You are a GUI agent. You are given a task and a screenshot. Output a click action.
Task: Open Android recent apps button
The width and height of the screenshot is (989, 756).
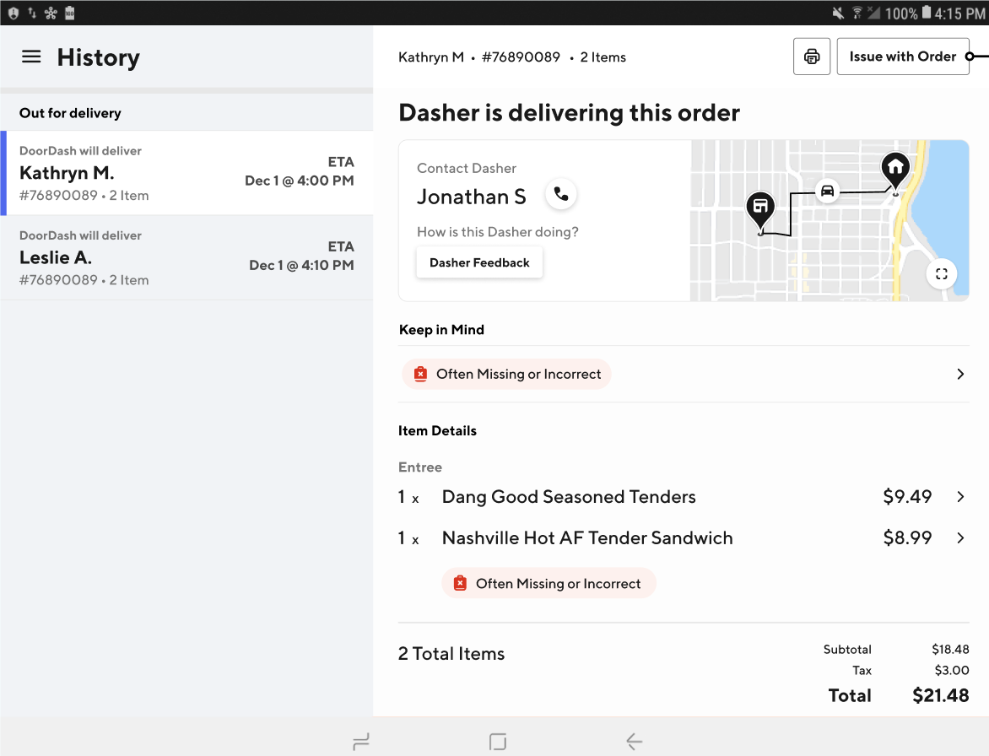[x=361, y=742]
